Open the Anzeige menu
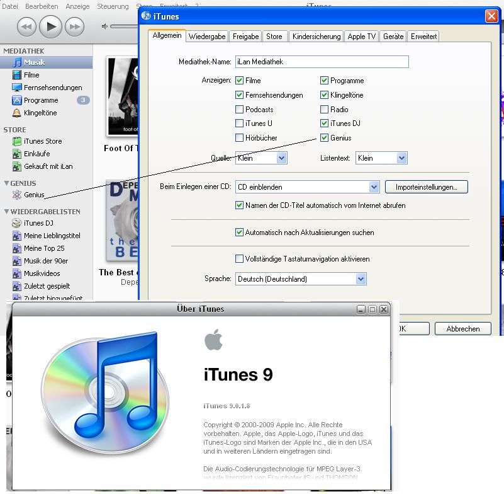 [x=77, y=6]
